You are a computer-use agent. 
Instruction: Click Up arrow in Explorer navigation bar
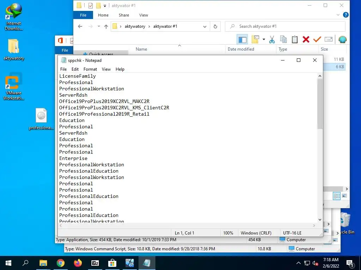click(x=106, y=26)
